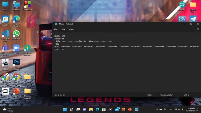Open taskbar Search
The height and width of the screenshot is (113, 201).
point(71,110)
